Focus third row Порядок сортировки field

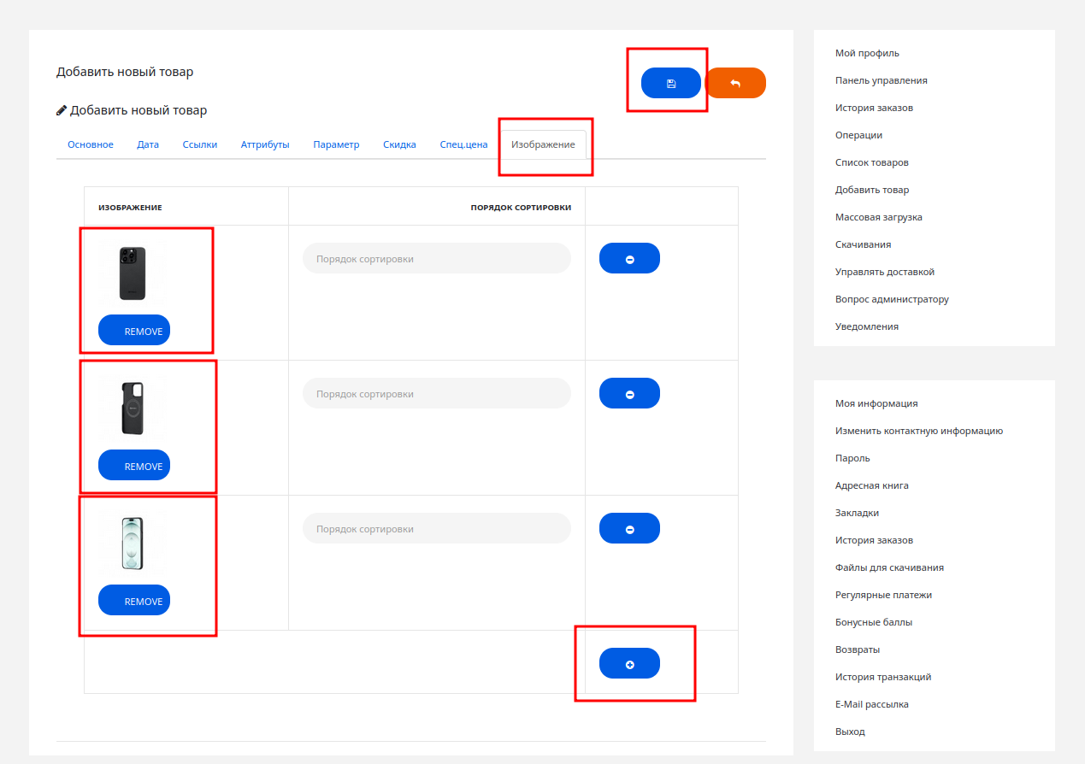[436, 528]
